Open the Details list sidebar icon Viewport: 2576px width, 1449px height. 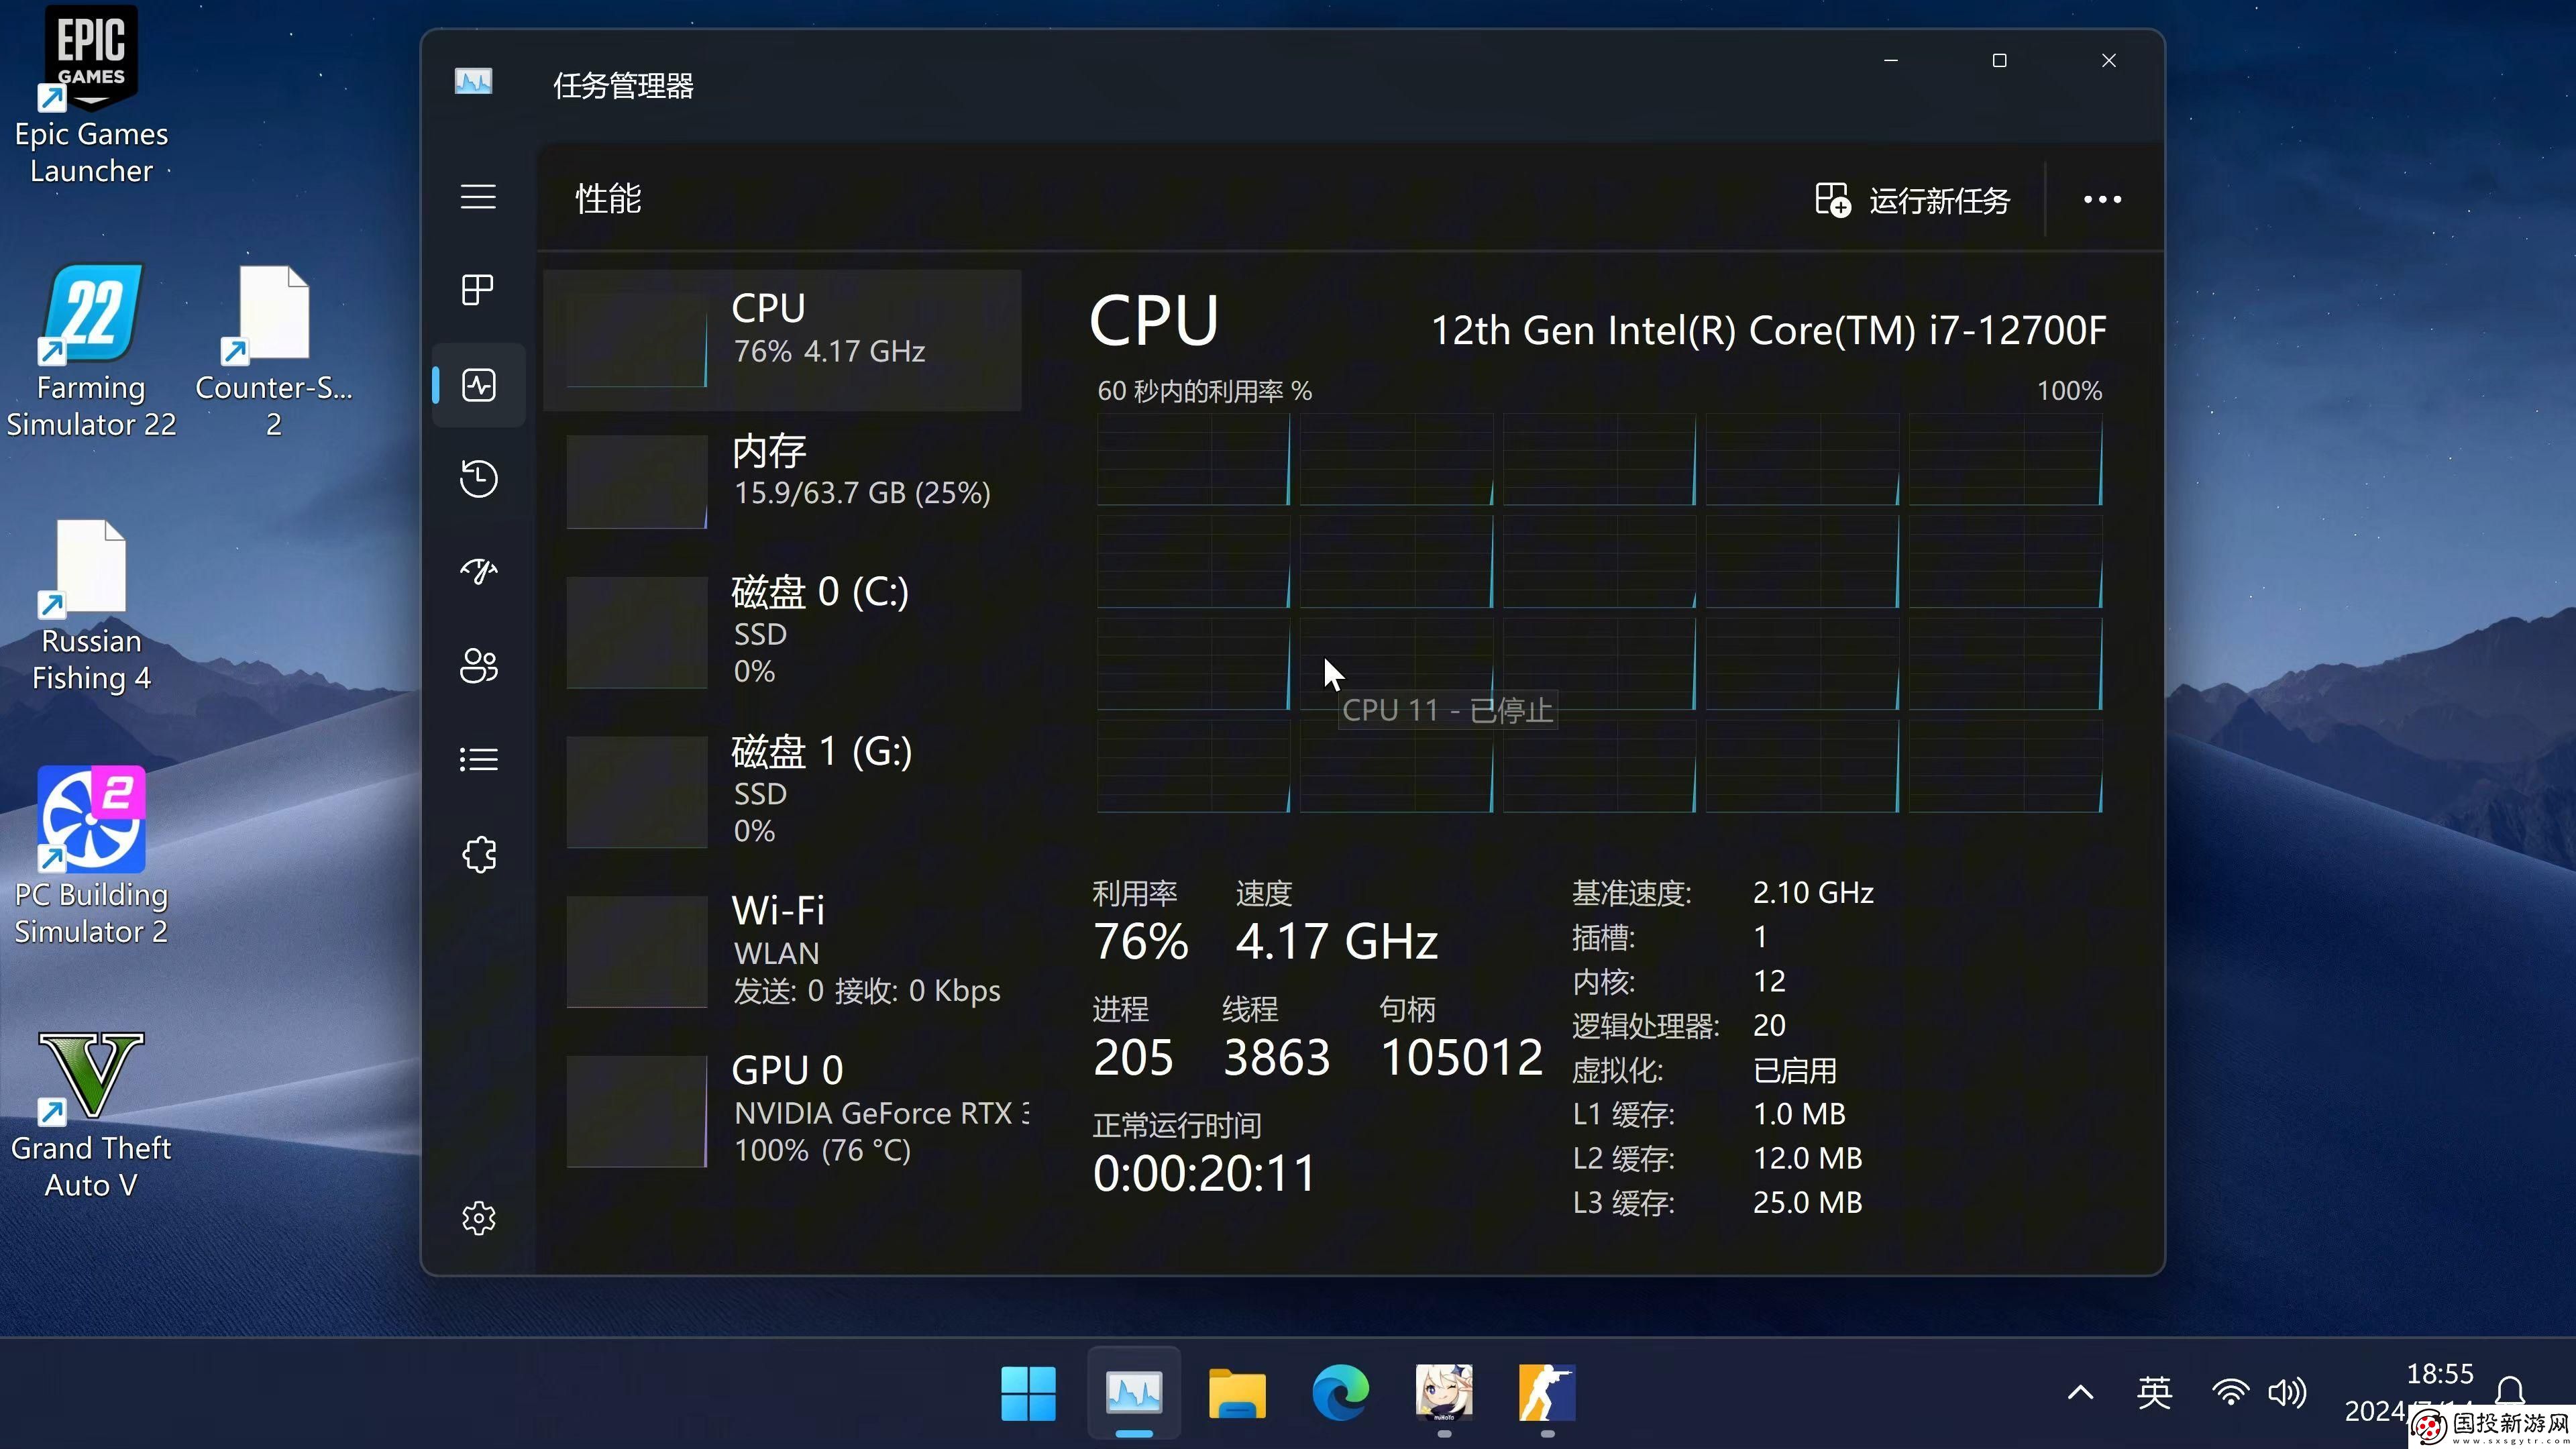[478, 760]
